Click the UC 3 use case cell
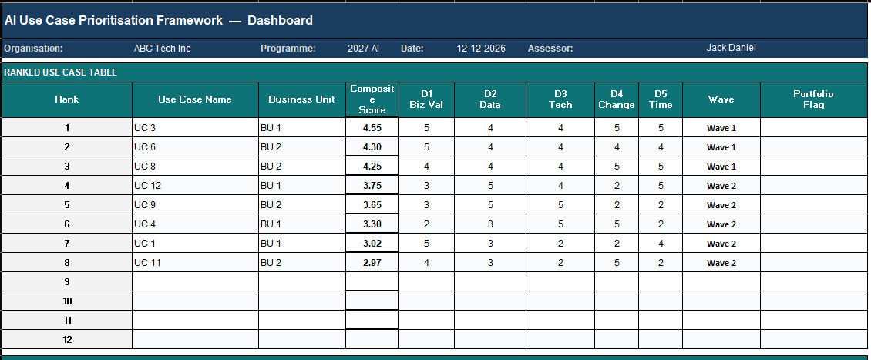 [195, 128]
